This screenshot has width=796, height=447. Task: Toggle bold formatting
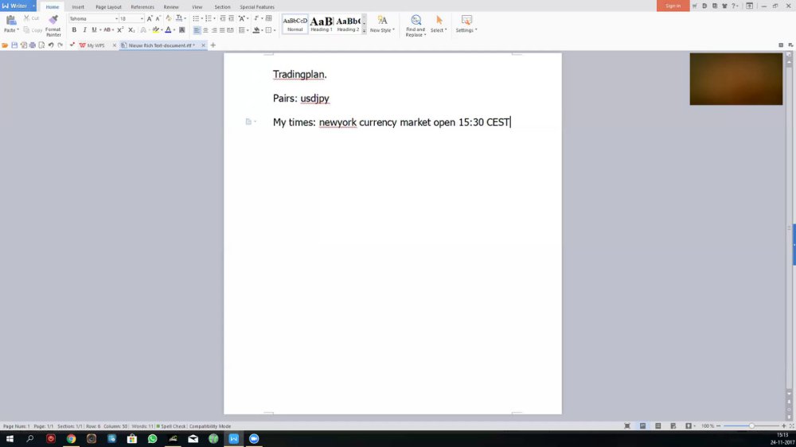[74, 30]
